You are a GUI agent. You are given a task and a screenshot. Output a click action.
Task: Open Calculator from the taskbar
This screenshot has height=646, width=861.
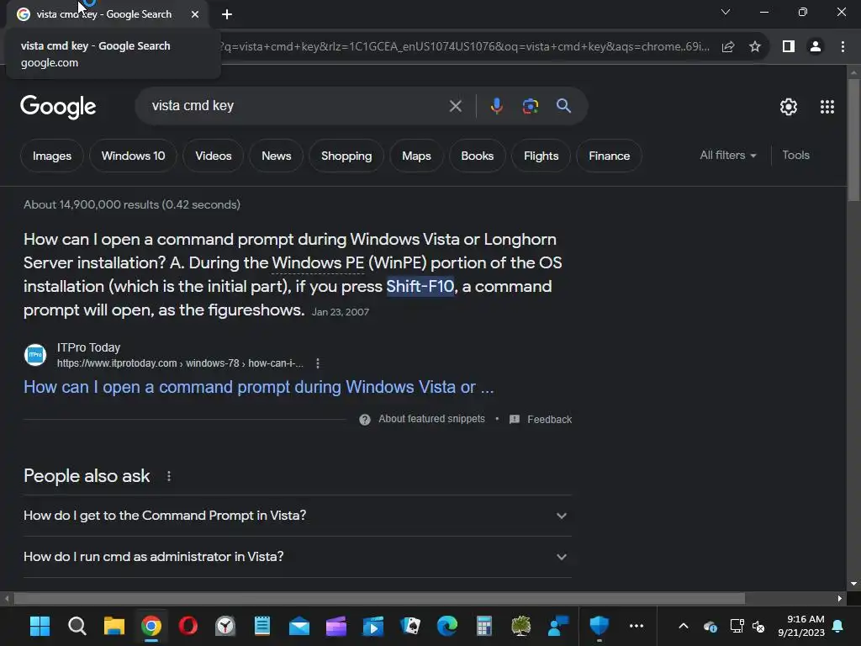(x=483, y=626)
